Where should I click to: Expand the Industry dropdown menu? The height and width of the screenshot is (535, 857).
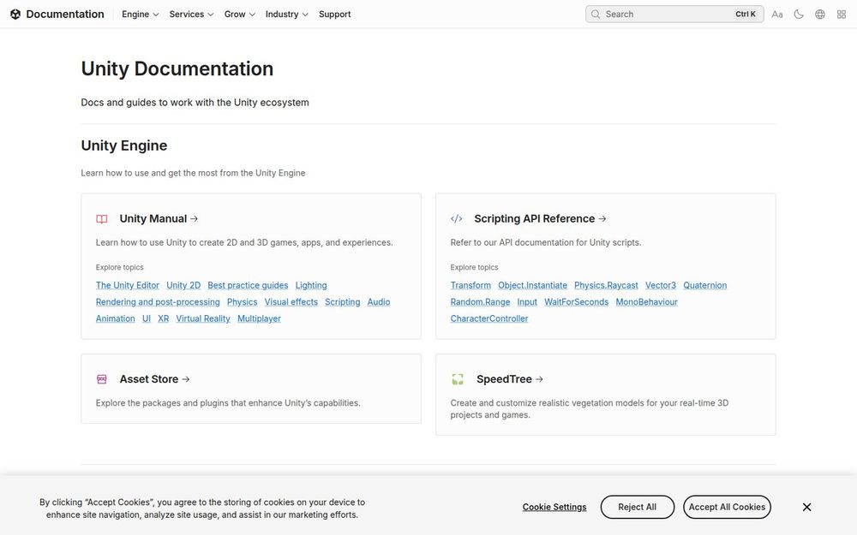286,15
